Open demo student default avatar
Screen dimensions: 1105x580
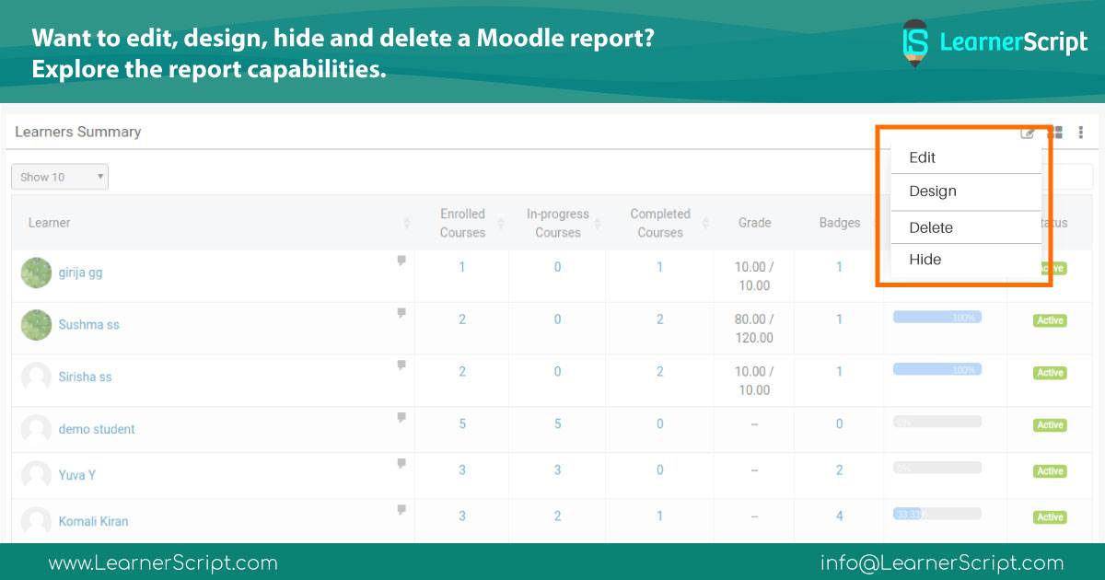tap(36, 429)
